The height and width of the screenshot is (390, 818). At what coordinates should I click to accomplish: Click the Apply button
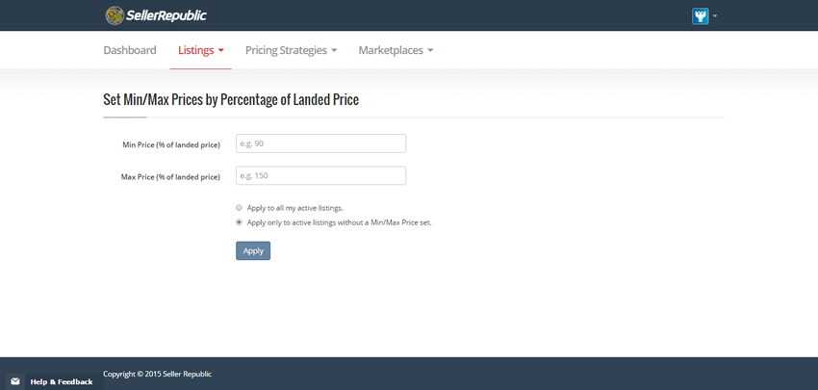click(x=253, y=250)
